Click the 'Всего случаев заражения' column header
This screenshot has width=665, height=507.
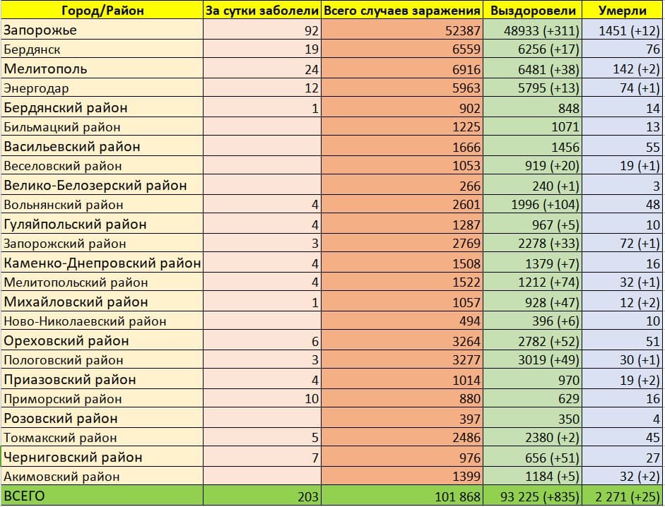click(401, 11)
